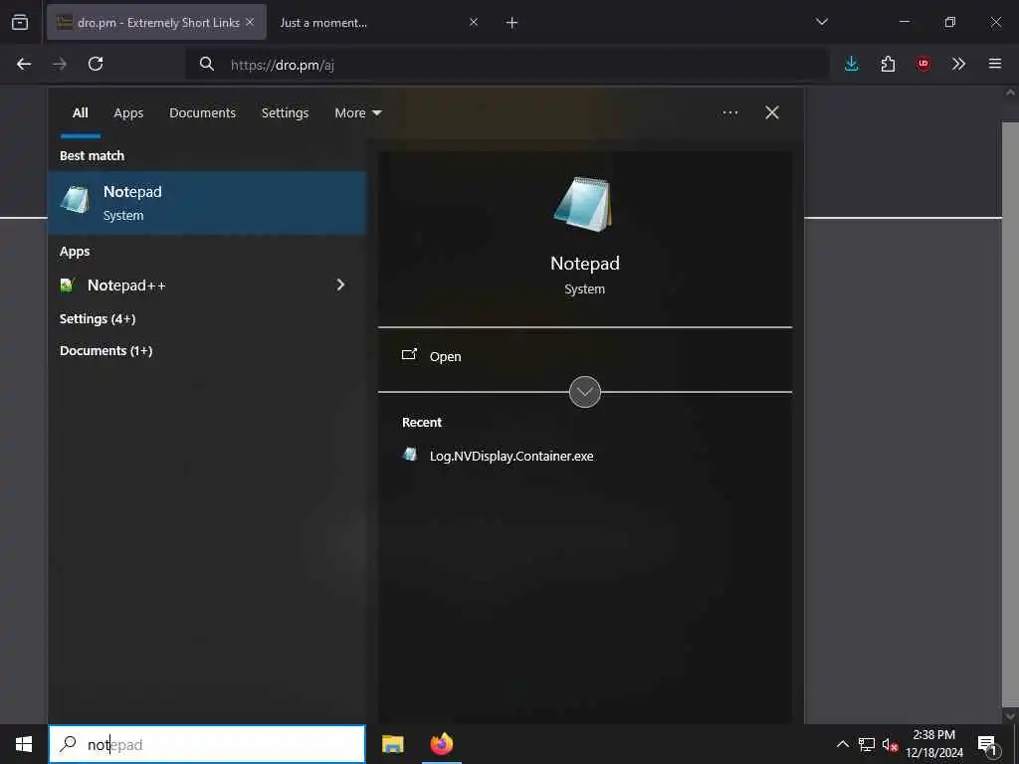Viewport: 1019px width, 764px height.
Task: Open the clock showing 2:38 PM
Action: point(934,744)
